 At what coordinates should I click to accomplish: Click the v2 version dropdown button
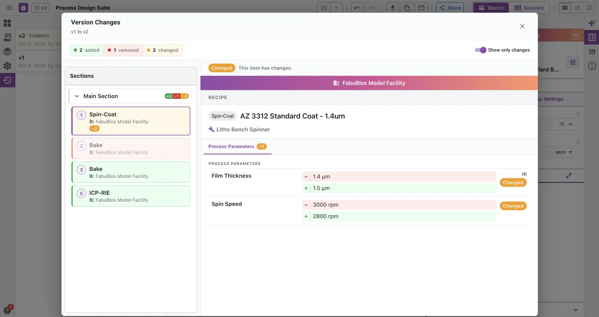tap(40, 7)
